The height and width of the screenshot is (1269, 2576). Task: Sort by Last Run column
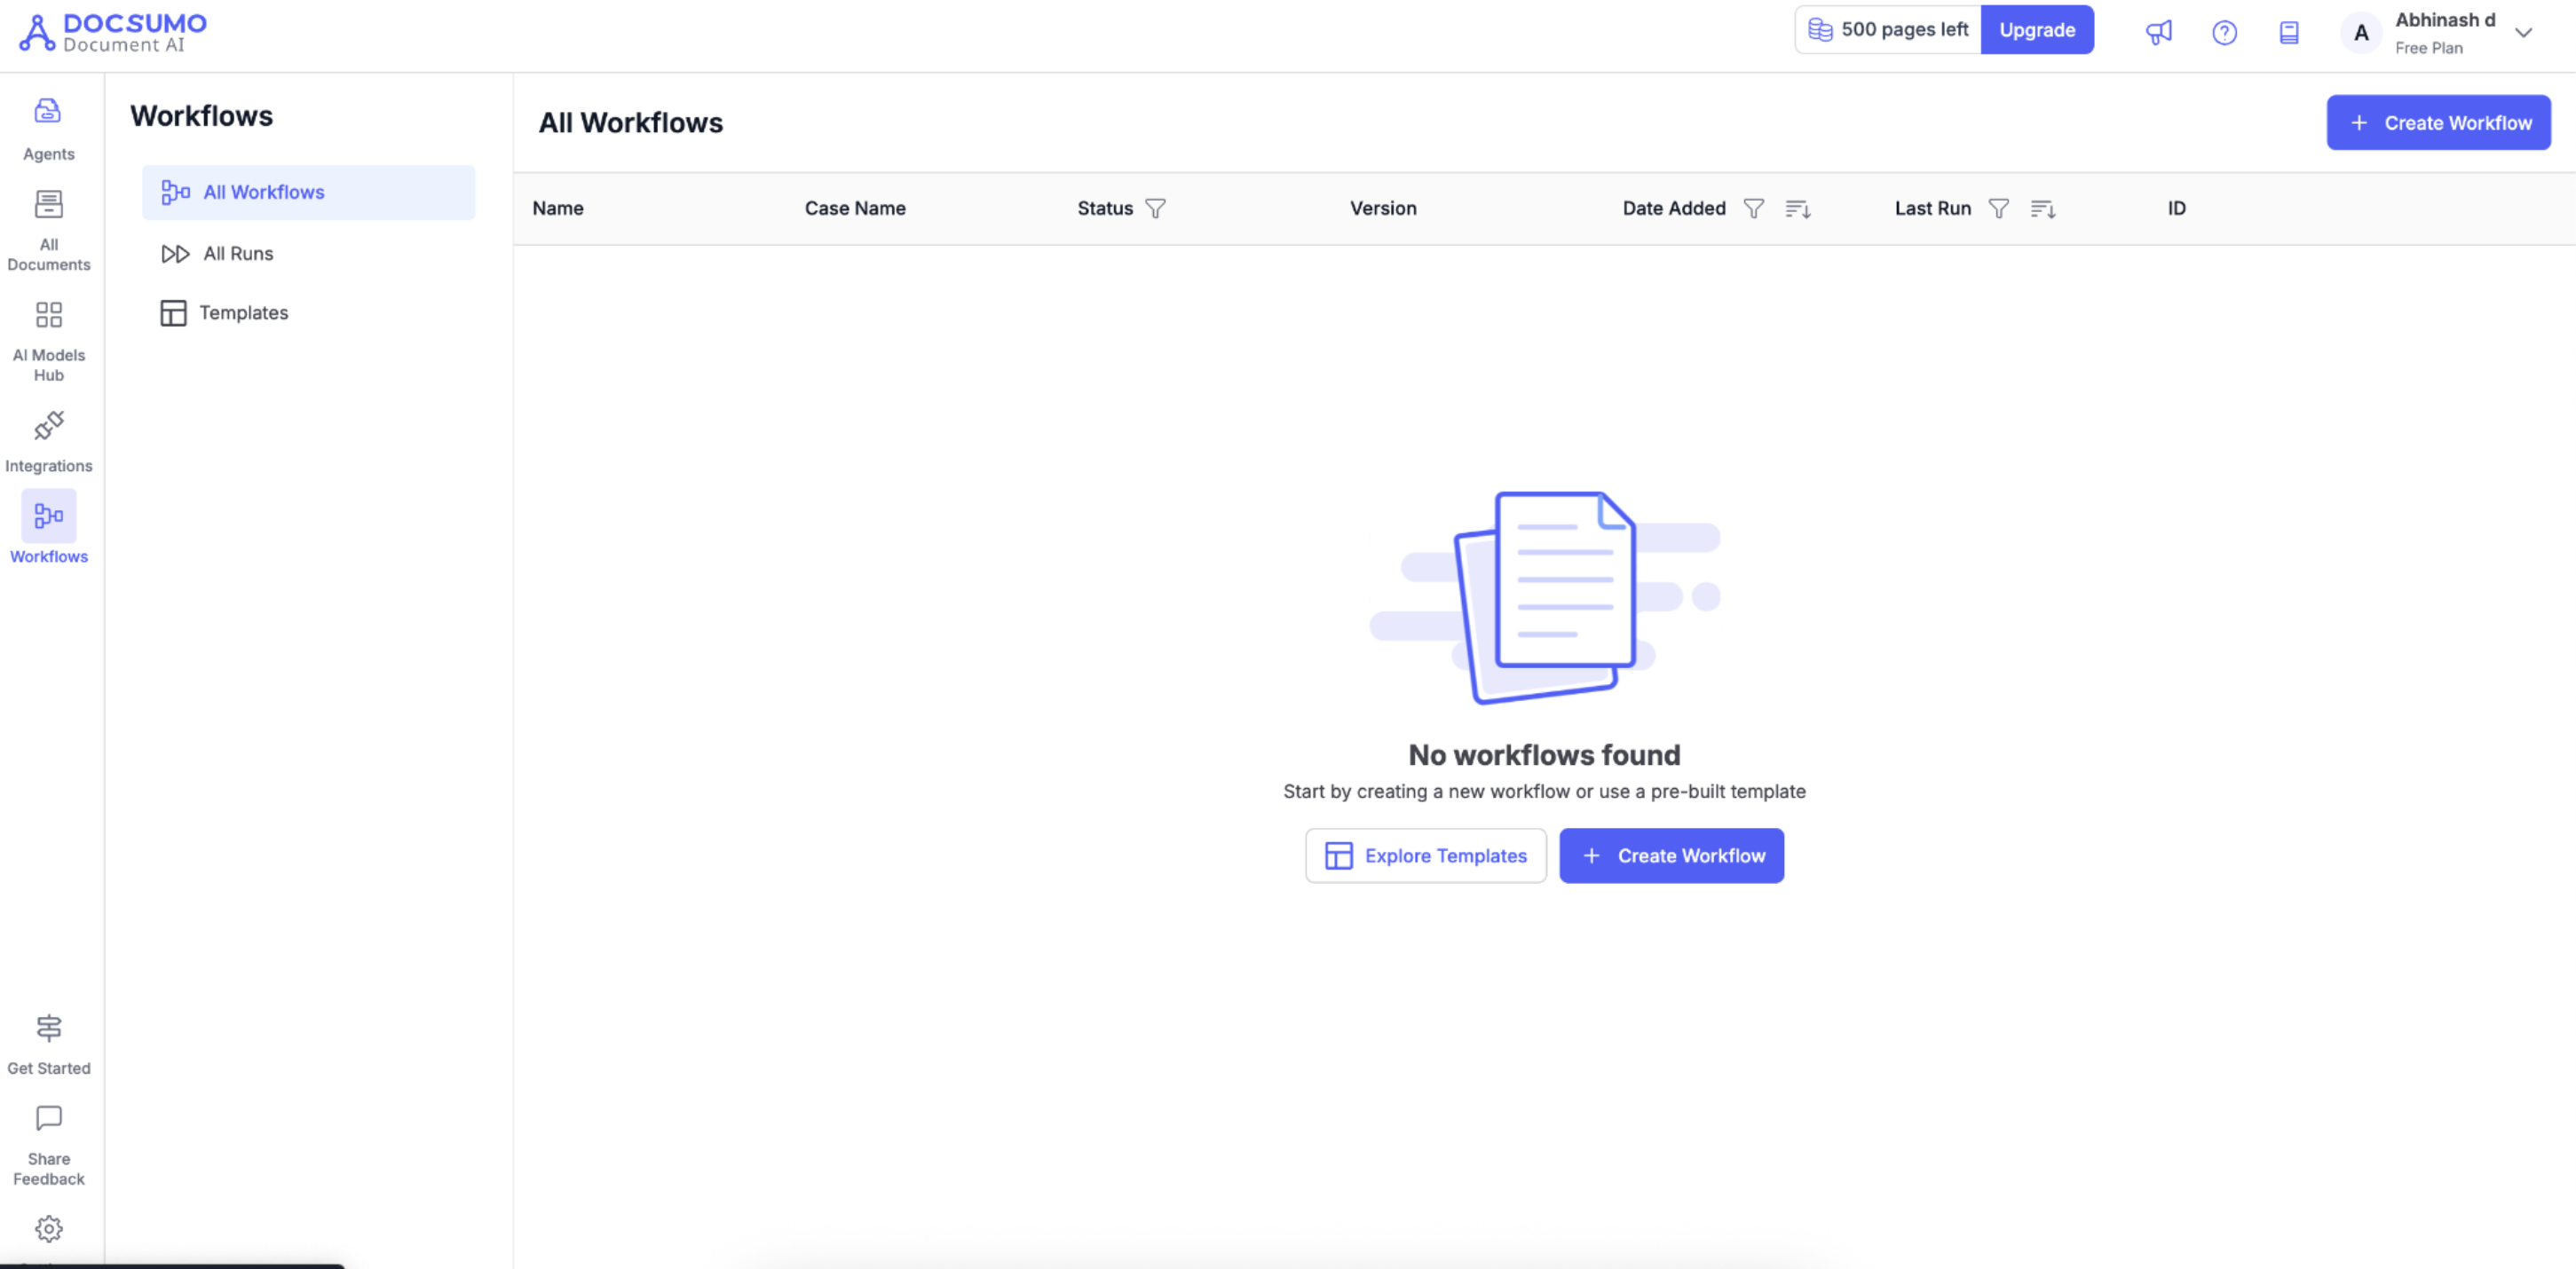click(x=2043, y=208)
